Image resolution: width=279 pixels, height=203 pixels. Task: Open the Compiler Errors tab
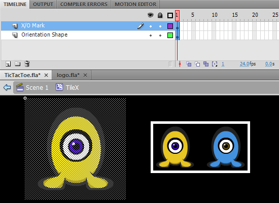pos(84,4)
